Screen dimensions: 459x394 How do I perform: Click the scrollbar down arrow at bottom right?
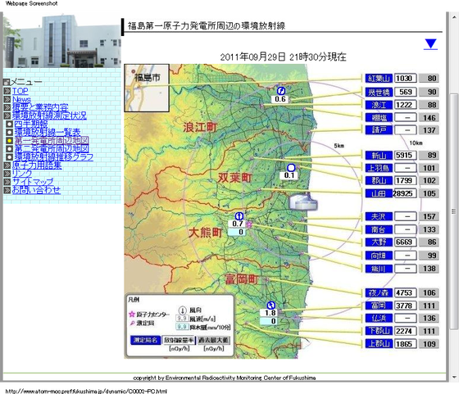pos(454,378)
